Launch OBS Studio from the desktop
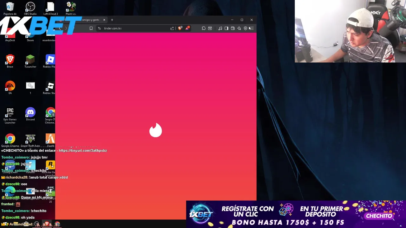The image size is (406, 228). tap(30, 8)
